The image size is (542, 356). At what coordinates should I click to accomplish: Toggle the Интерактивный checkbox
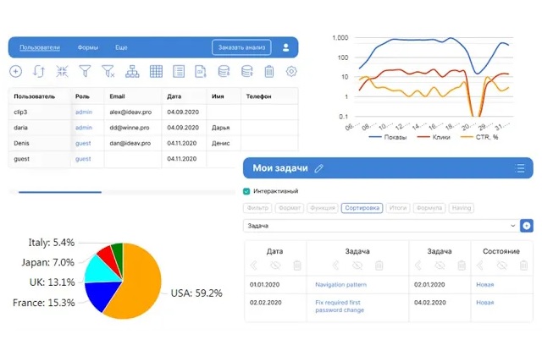(x=246, y=191)
